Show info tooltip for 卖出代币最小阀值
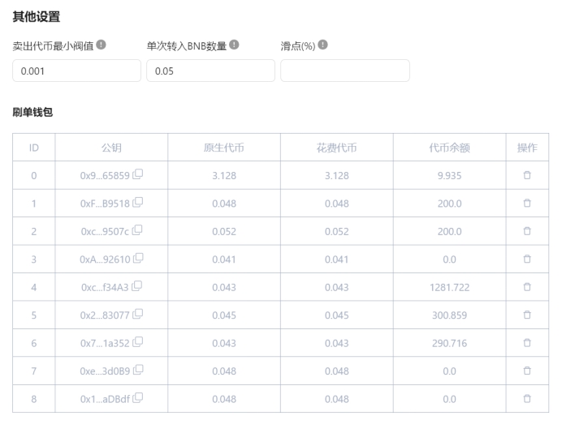The image size is (562, 433). click(101, 45)
